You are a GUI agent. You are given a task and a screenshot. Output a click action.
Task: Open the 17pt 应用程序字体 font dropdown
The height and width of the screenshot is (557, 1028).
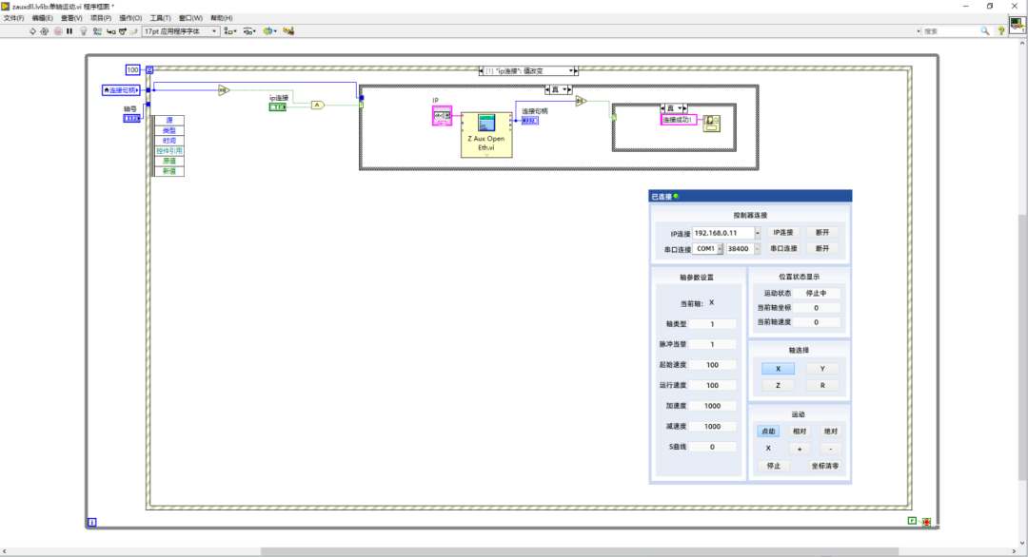tap(216, 30)
